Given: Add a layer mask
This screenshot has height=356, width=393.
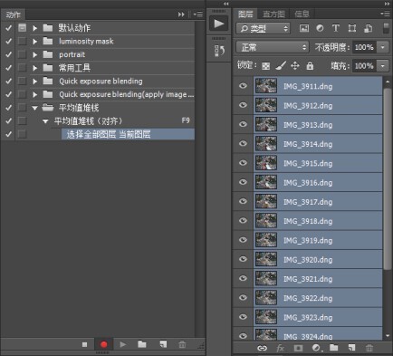Looking at the screenshot, I should (298, 348).
